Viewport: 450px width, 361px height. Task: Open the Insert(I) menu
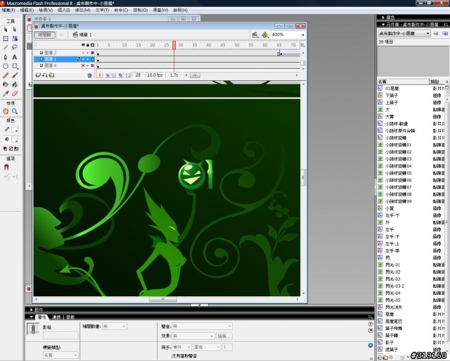click(x=64, y=10)
